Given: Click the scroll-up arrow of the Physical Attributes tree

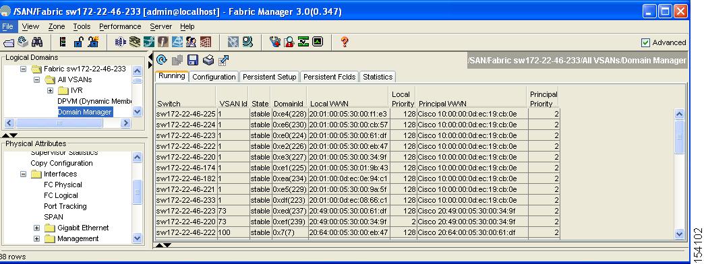Looking at the screenshot, I should point(138,158).
